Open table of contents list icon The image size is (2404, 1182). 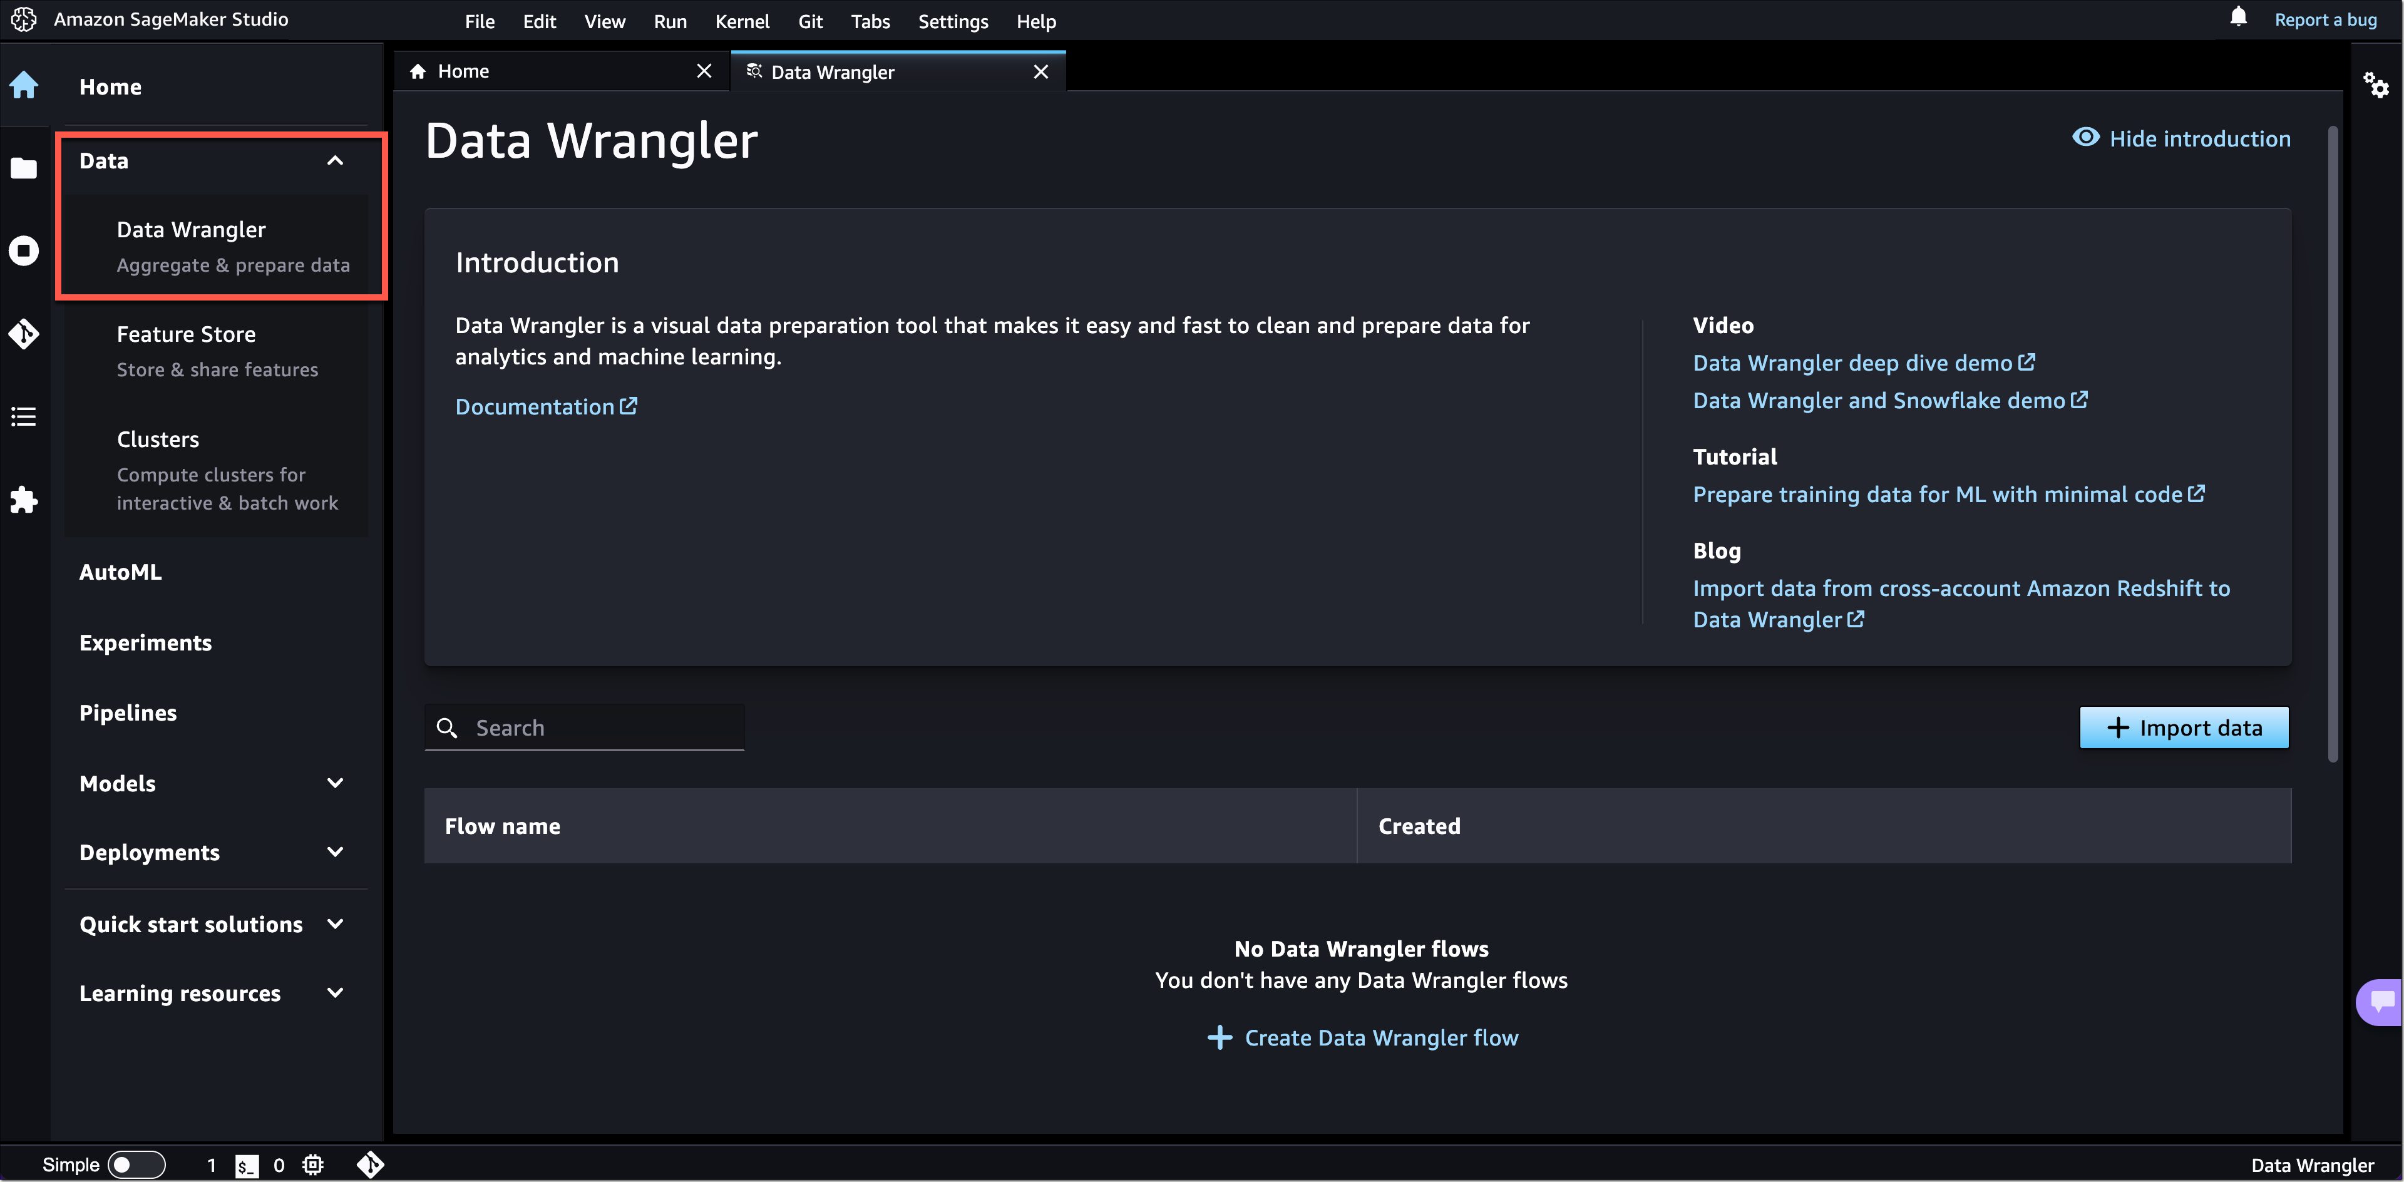(24, 416)
